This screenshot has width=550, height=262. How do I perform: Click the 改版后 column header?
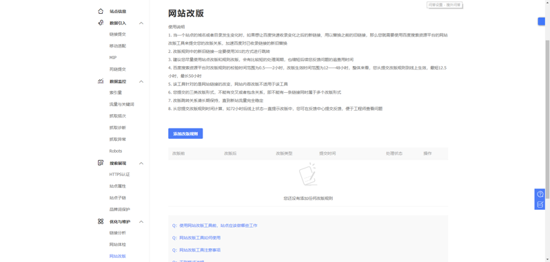pos(230,153)
